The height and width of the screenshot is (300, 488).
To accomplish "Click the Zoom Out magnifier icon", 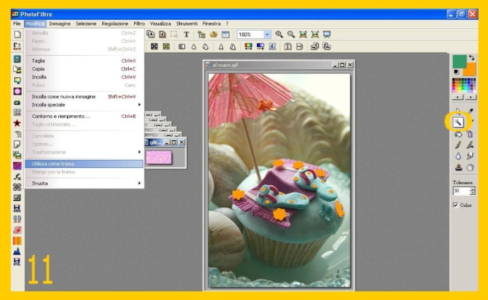I will point(291,34).
